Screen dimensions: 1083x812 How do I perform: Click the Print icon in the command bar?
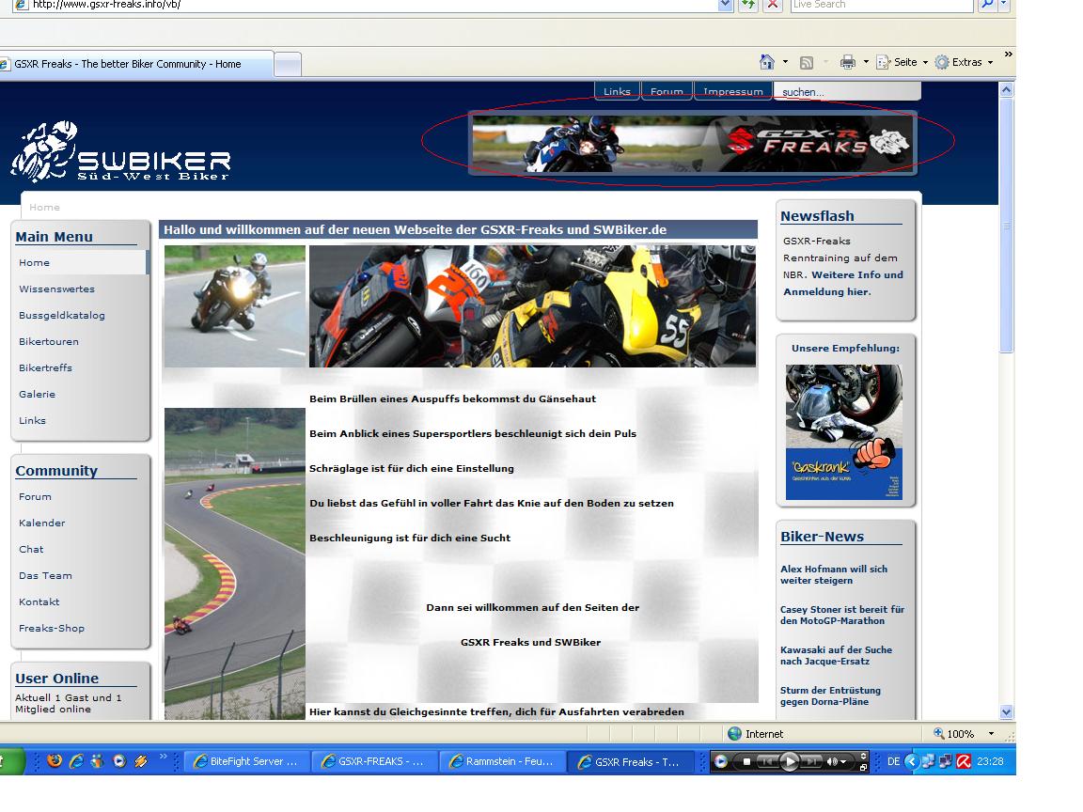tap(847, 62)
